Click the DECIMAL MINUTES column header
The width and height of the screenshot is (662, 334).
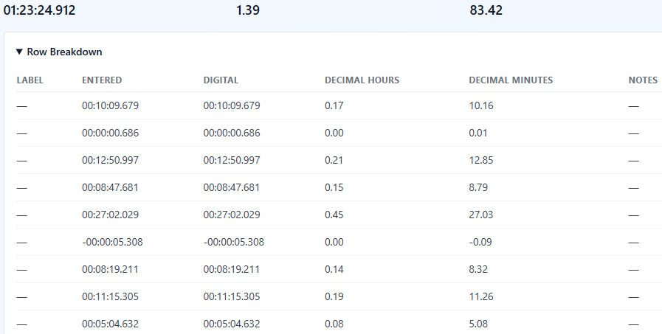point(511,80)
